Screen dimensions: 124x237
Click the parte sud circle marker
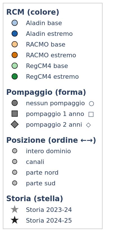click(15, 183)
